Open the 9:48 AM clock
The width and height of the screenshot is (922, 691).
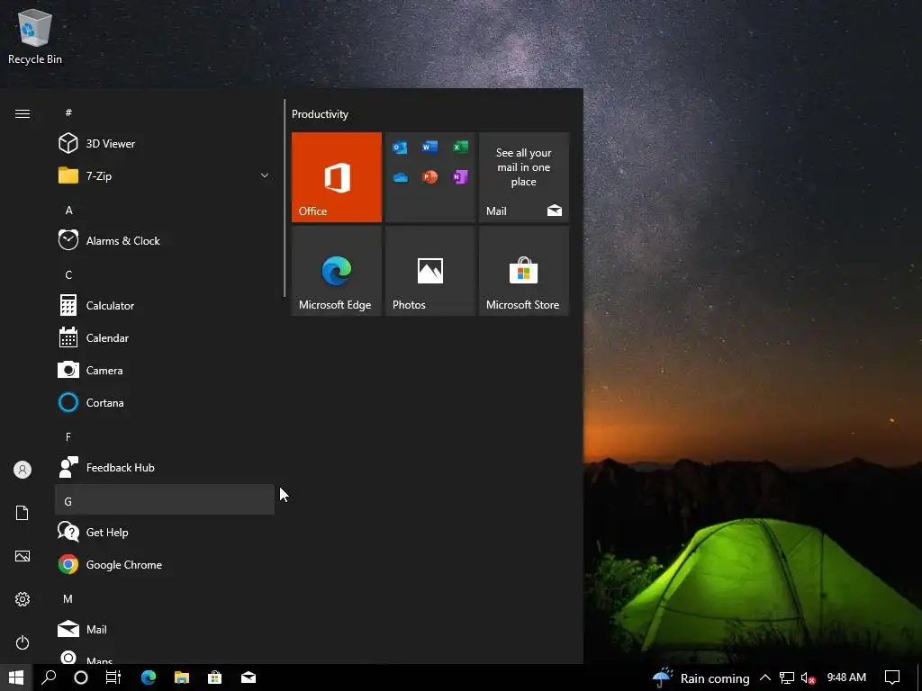point(846,678)
